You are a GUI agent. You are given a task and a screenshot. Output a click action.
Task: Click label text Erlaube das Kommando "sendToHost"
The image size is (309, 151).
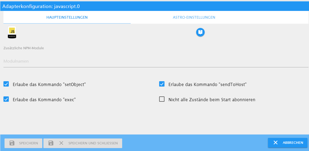(x=208, y=85)
